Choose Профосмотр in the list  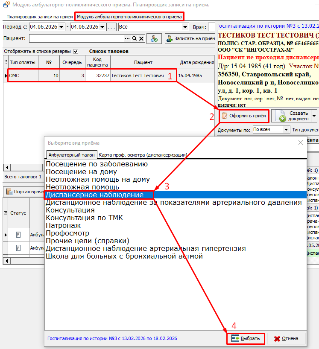tap(67, 233)
